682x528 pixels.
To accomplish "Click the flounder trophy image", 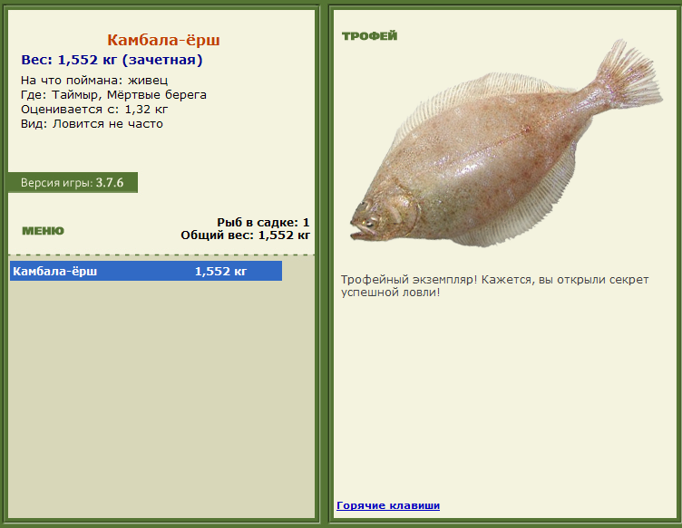I will pyautogui.click(x=506, y=143).
